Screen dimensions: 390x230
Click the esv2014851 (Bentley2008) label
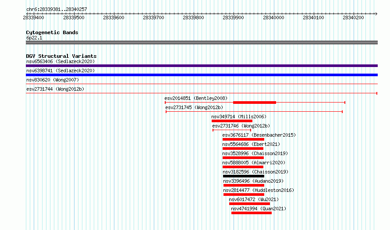[196, 98]
